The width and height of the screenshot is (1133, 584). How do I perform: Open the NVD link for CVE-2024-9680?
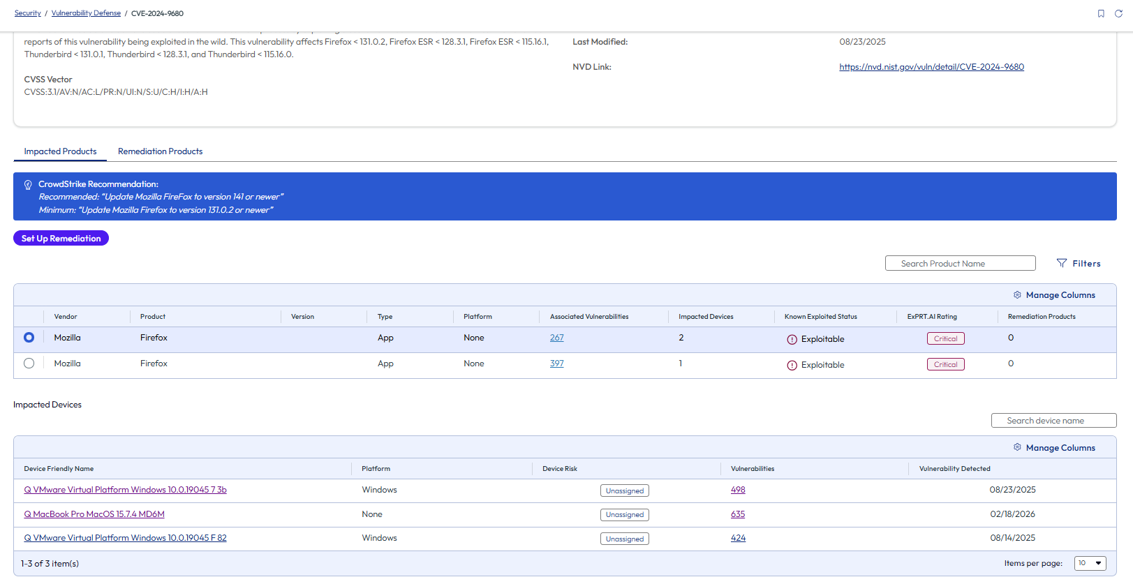[931, 67]
